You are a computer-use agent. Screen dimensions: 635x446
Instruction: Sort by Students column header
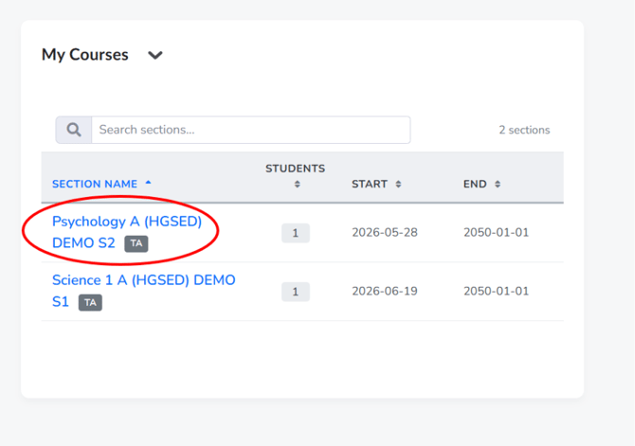click(x=295, y=169)
